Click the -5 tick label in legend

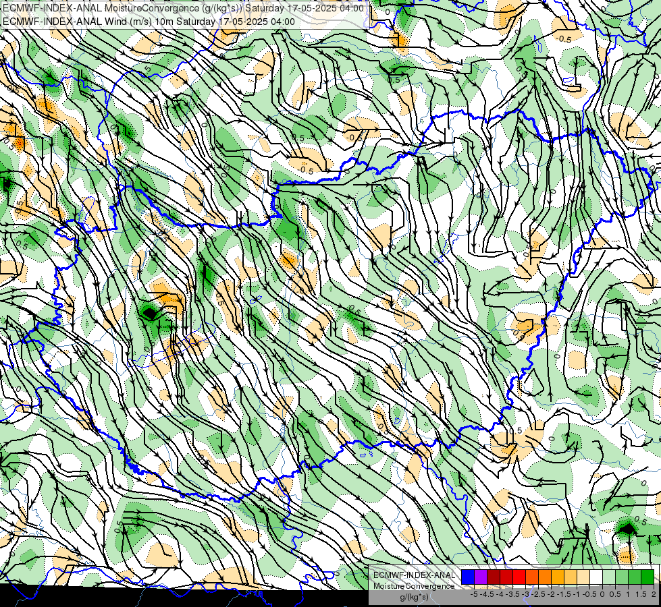(473, 594)
